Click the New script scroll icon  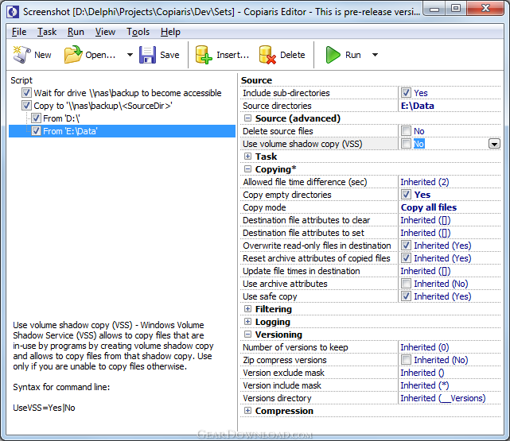pyautogui.click(x=21, y=55)
